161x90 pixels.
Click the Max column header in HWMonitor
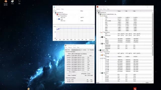pyautogui.click(x=137, y=11)
